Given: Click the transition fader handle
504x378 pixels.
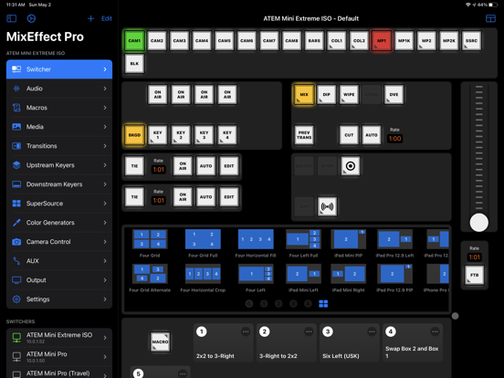Looking at the screenshot, I should point(479,223).
